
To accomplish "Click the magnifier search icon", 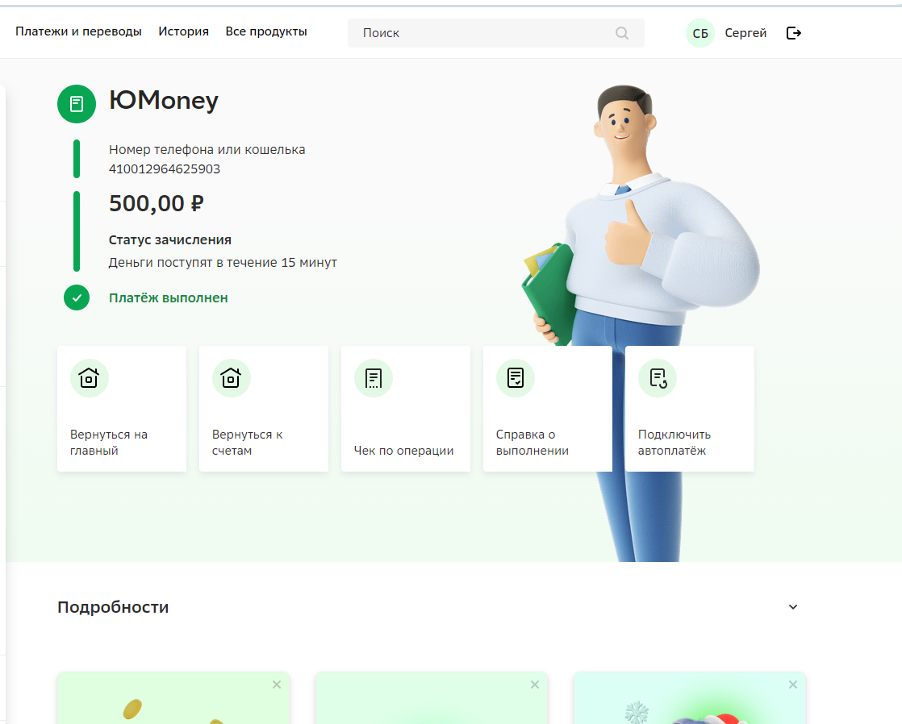I will pos(622,33).
